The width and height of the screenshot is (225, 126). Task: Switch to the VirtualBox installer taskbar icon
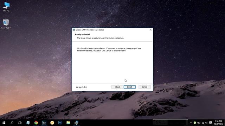coord(76,123)
